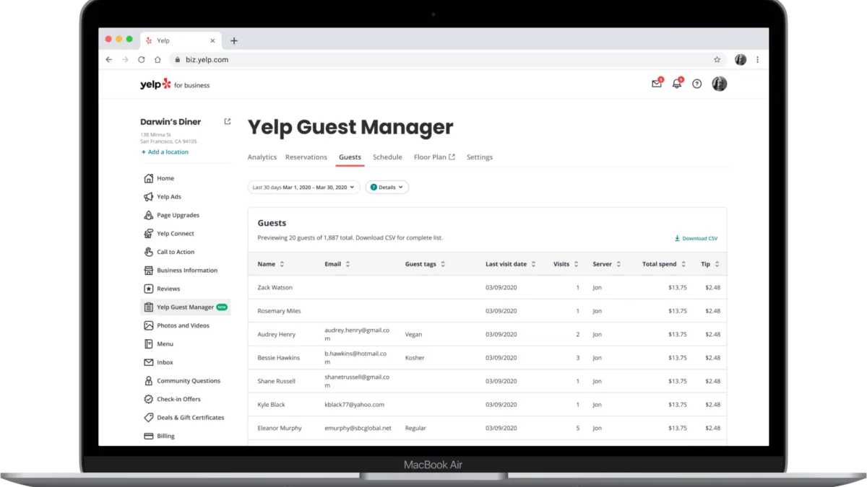The image size is (867, 487).
Task: Click the Page Upgrades rocket icon
Action: click(149, 215)
